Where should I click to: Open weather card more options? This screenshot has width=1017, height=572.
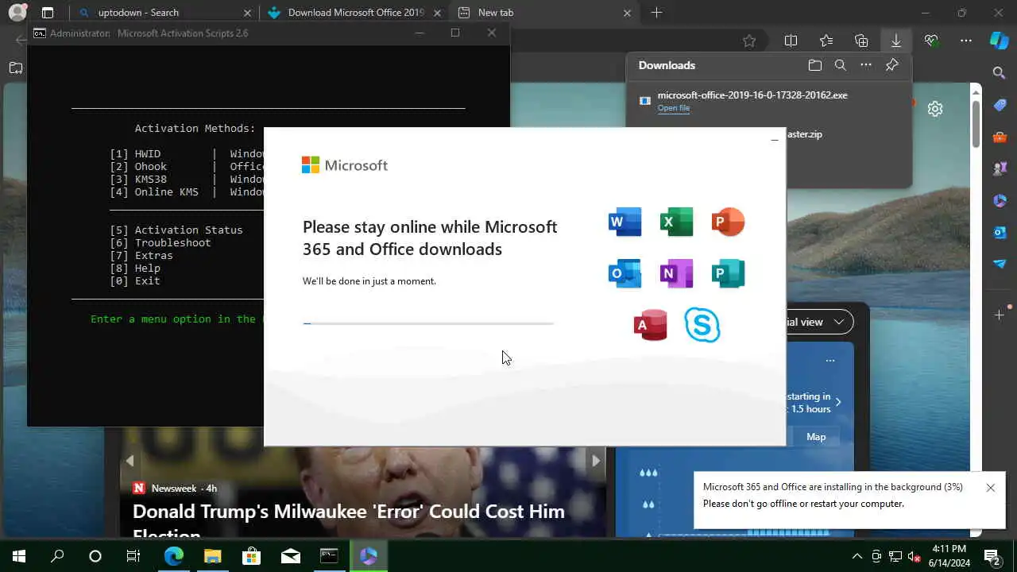tap(830, 360)
